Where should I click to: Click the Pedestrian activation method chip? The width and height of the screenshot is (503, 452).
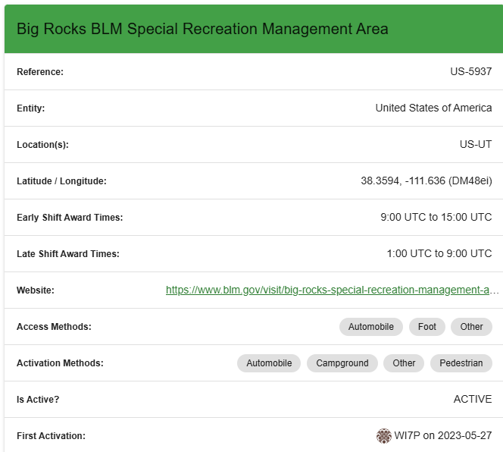(461, 363)
